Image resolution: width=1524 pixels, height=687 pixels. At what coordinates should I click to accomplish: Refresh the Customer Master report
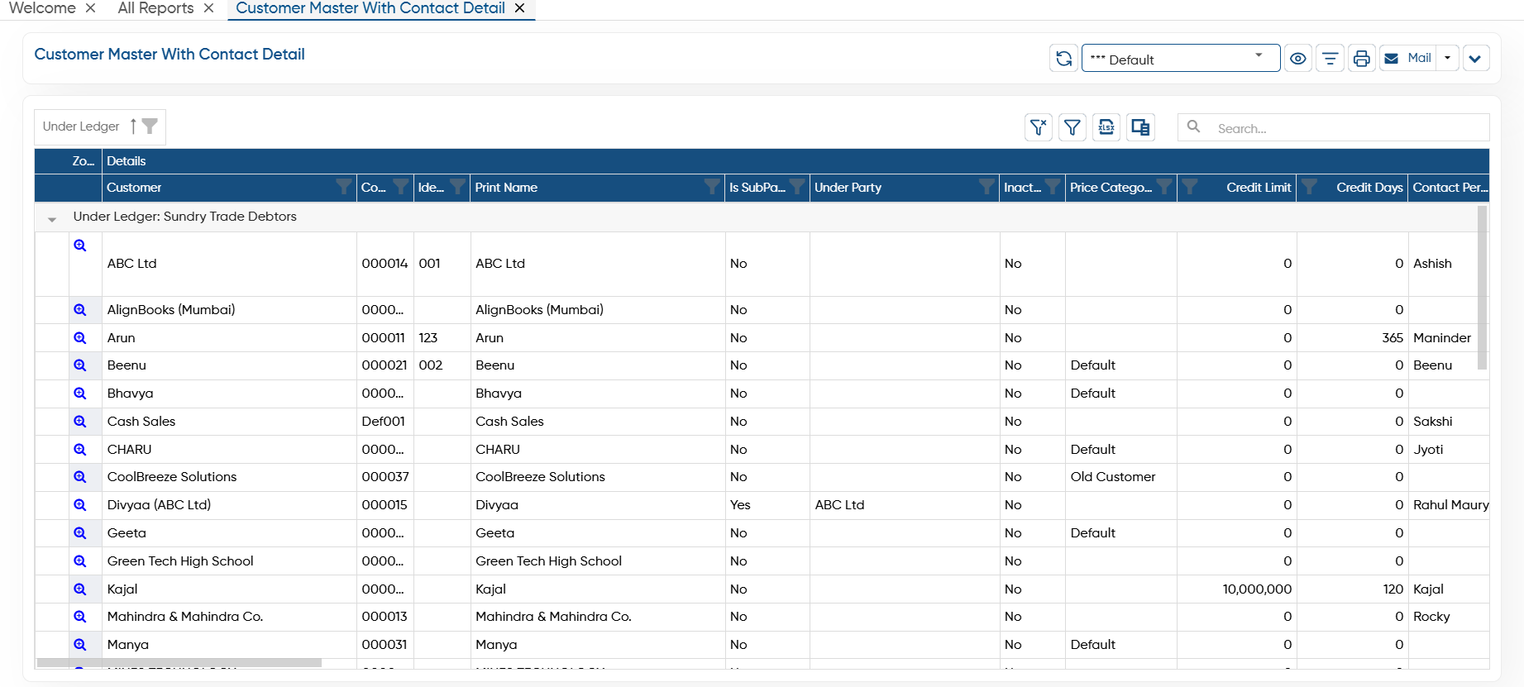pyautogui.click(x=1063, y=59)
